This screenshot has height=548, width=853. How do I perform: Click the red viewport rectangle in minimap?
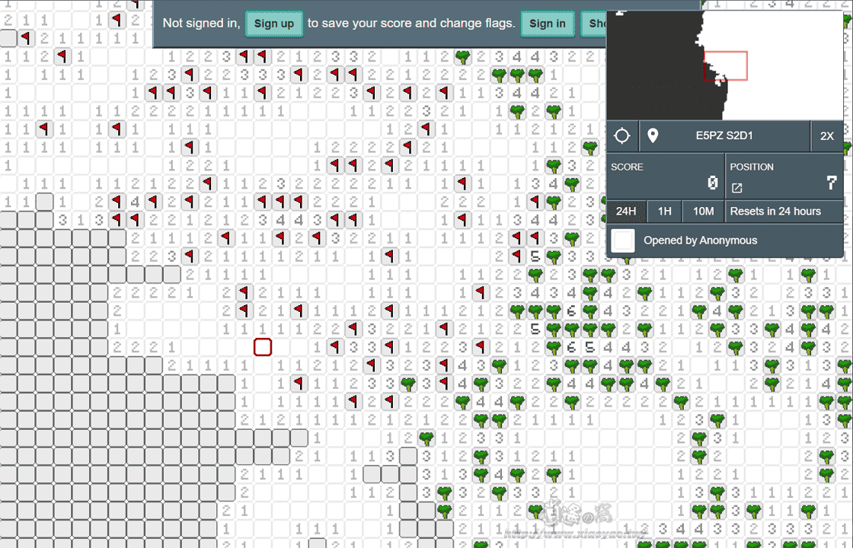coord(726,65)
